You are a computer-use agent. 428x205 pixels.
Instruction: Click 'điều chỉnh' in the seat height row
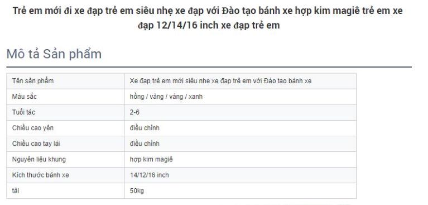tap(145, 128)
